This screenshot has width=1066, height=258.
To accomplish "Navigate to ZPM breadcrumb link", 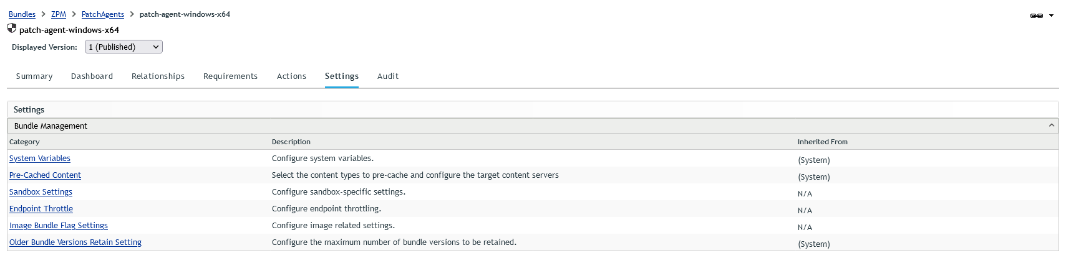I will click(59, 14).
